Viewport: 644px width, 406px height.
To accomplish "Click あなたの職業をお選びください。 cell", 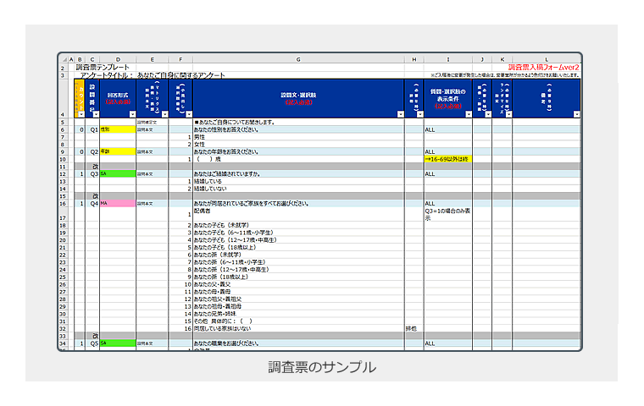I will click(x=298, y=343).
